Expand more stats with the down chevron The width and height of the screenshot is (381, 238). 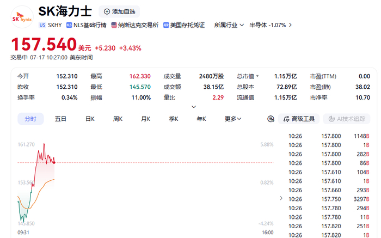point(194,107)
